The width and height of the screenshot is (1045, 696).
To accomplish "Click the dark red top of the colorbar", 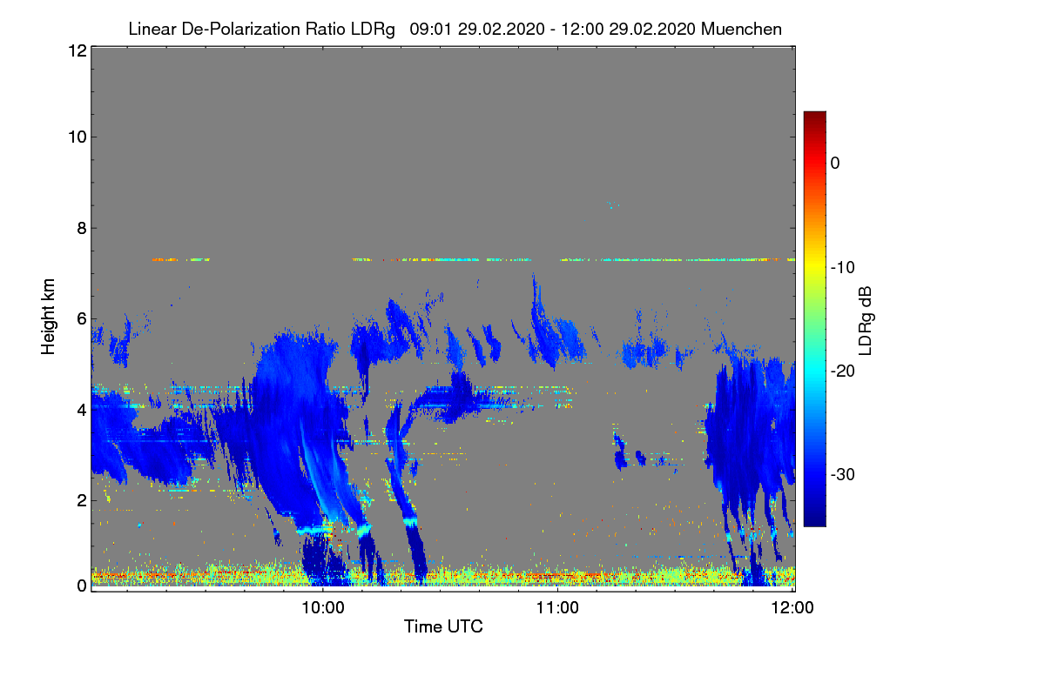I will [x=814, y=118].
